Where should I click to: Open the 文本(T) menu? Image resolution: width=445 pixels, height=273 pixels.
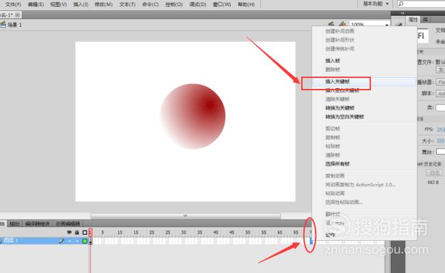[127, 5]
